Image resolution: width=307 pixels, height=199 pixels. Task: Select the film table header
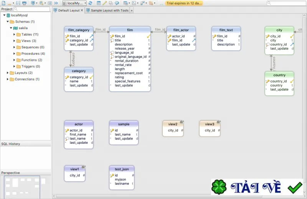click(x=130, y=30)
